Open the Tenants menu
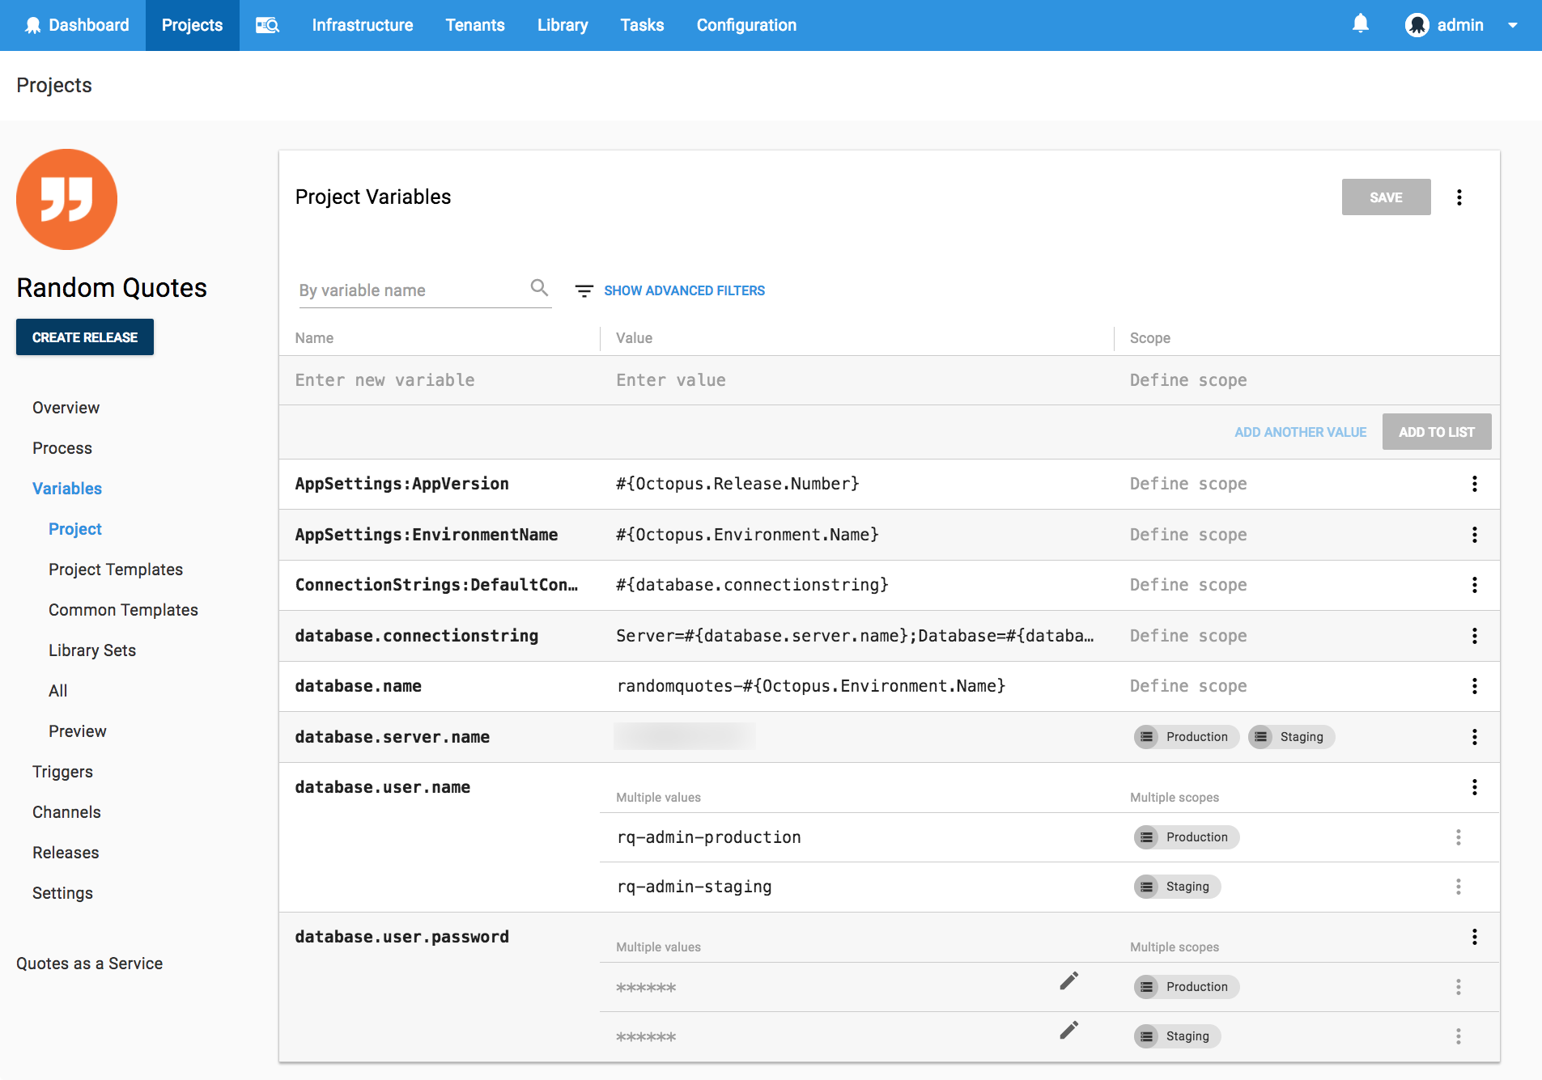The height and width of the screenshot is (1080, 1542). point(475,25)
